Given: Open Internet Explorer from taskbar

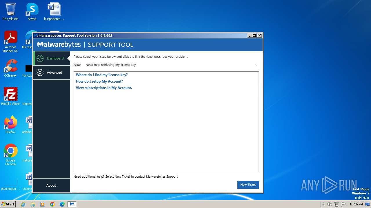Looking at the screenshot, I should [x=23, y=204].
